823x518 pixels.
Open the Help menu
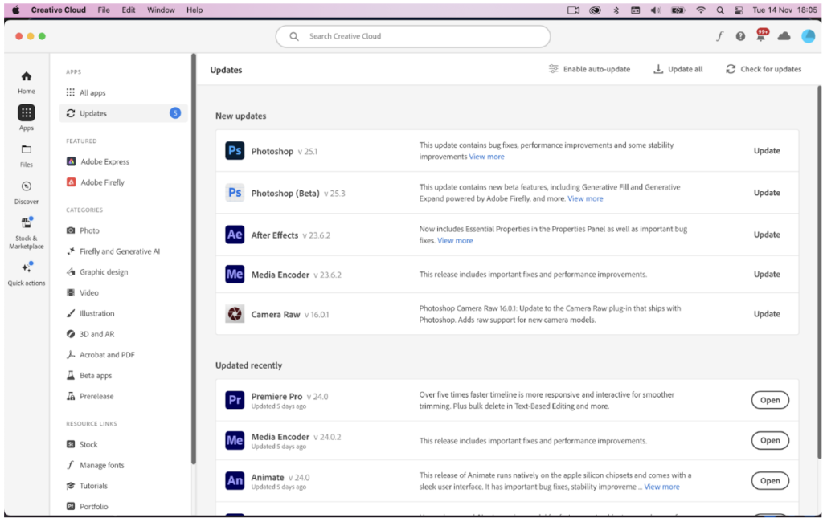click(194, 10)
